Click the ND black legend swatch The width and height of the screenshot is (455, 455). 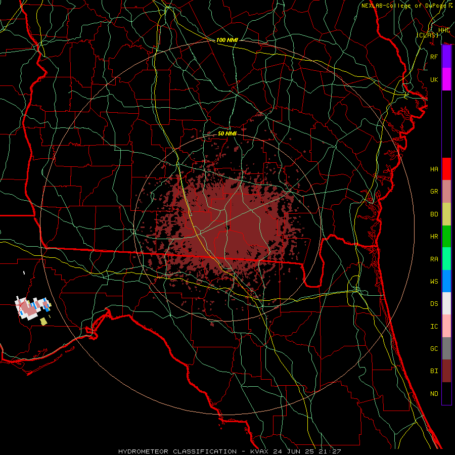point(446,393)
